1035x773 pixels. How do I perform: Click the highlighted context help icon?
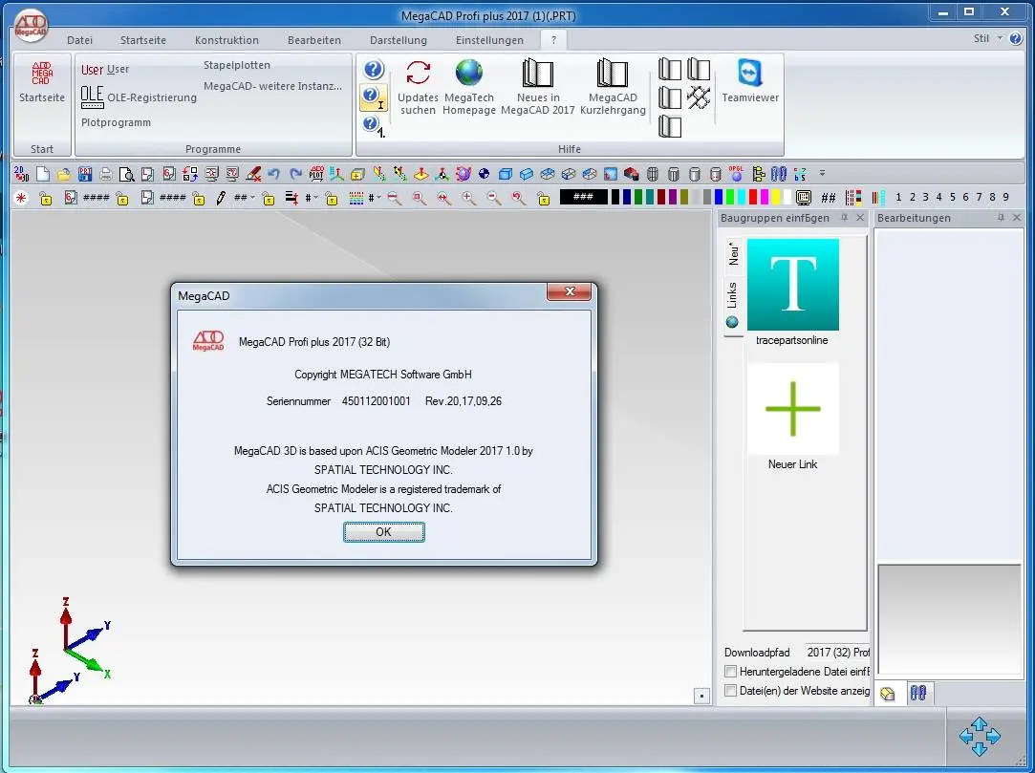(x=374, y=97)
